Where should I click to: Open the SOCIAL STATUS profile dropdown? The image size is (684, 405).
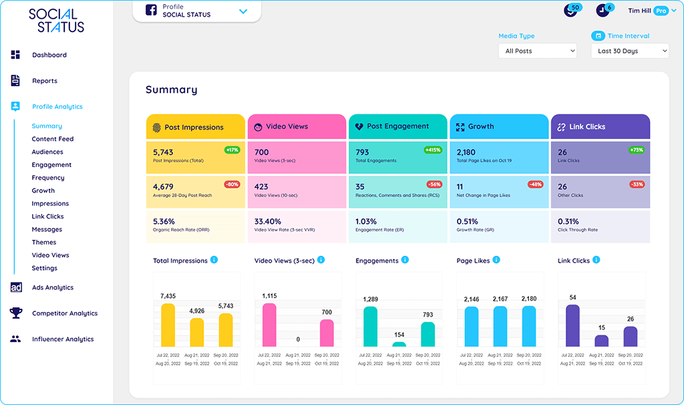pos(243,11)
